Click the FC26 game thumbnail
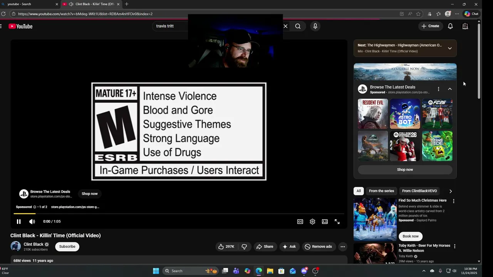 point(437,114)
